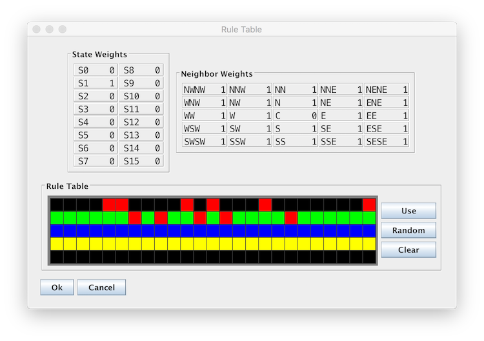Toggle first black cell in top rule row
The image size is (484, 341).
[x=57, y=205]
